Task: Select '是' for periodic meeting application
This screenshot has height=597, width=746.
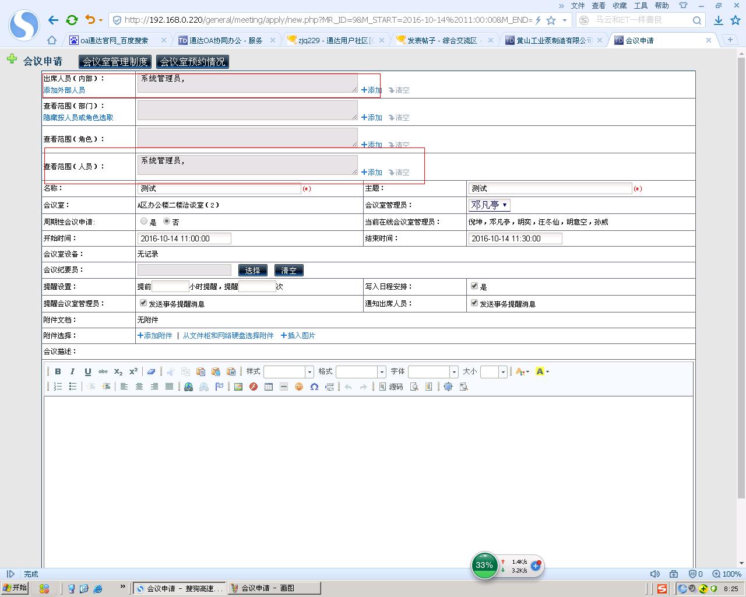Action: coord(144,222)
